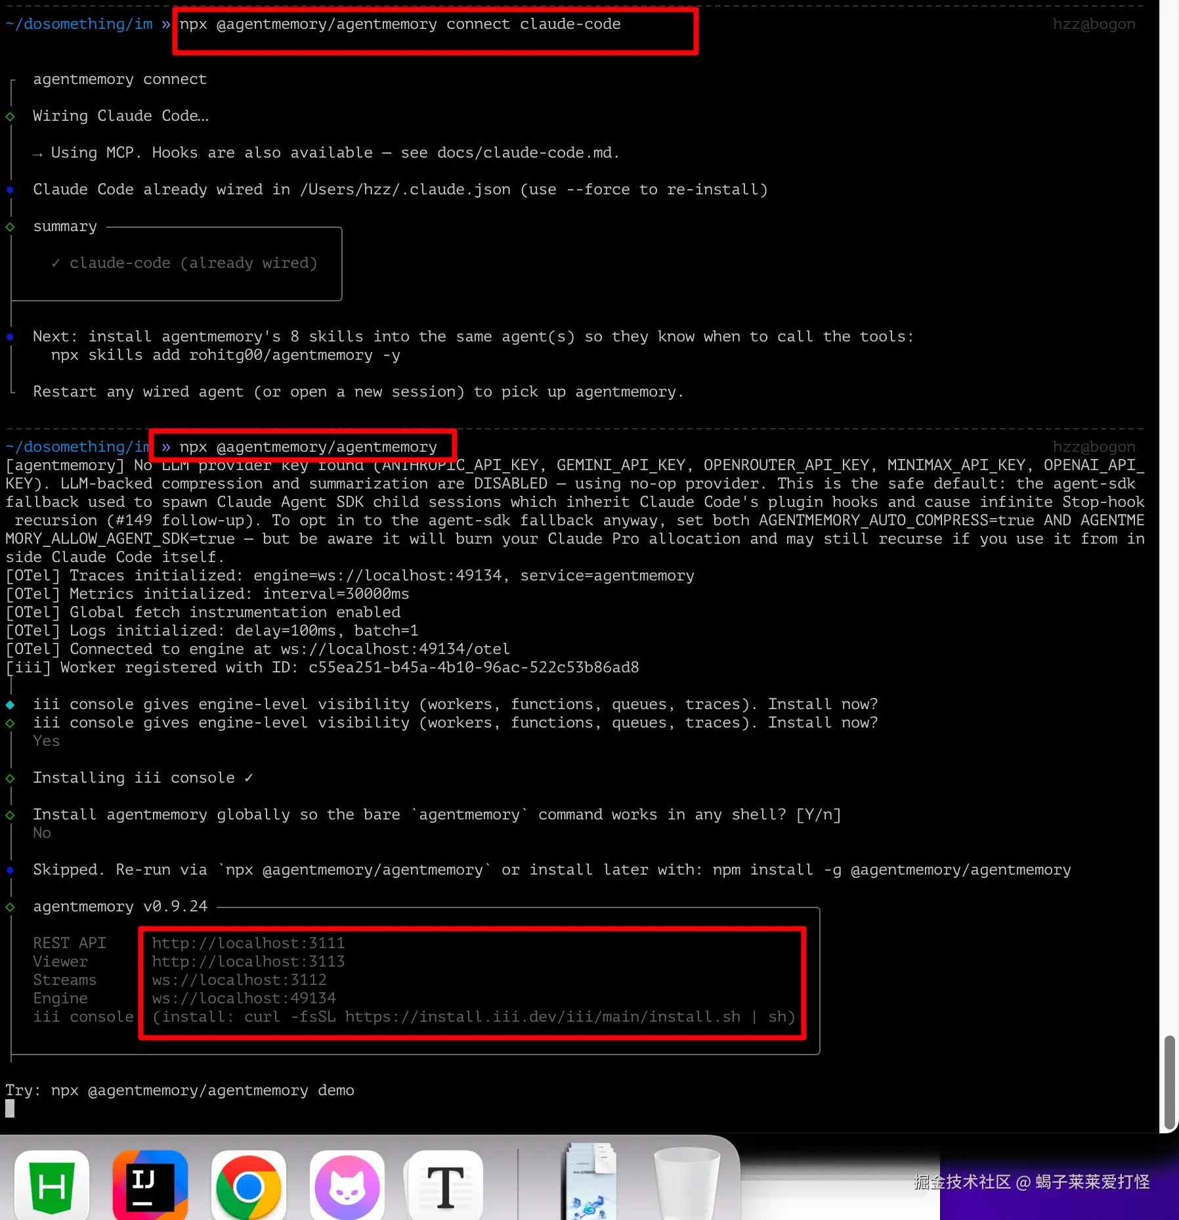The width and height of the screenshot is (1179, 1220).
Task: Click the '~/dosomething/im' prompt path on the first line
Action: (79, 24)
